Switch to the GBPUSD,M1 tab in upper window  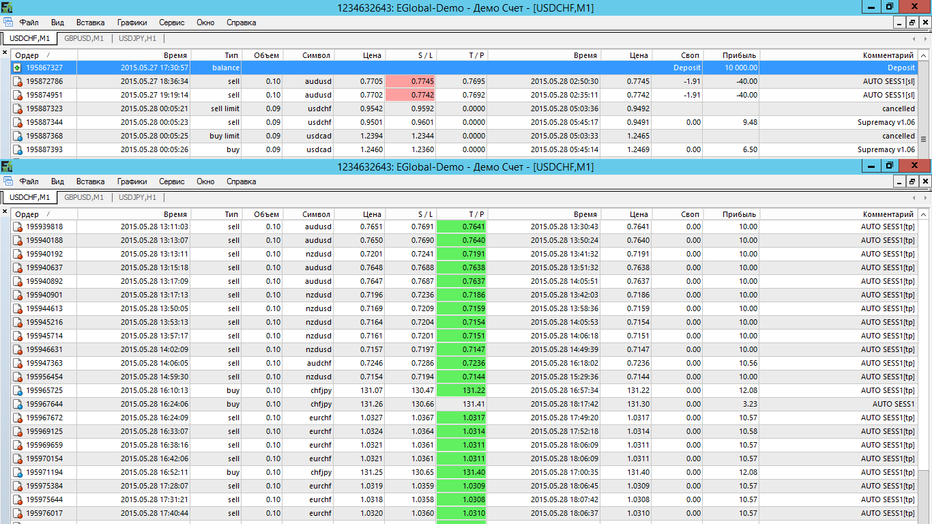[x=84, y=38]
